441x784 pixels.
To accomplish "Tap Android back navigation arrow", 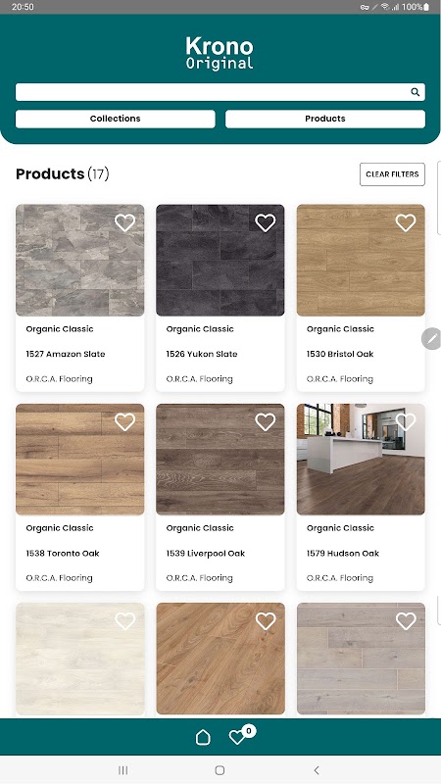I will pyautogui.click(x=316, y=770).
